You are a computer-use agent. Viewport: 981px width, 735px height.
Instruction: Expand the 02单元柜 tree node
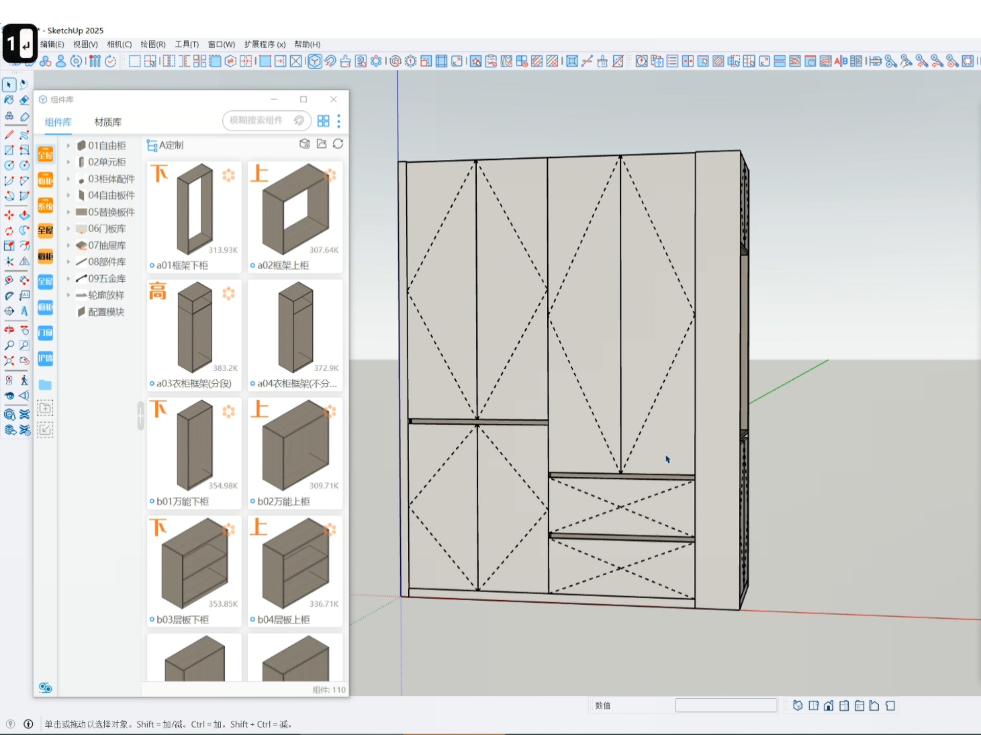tap(68, 162)
